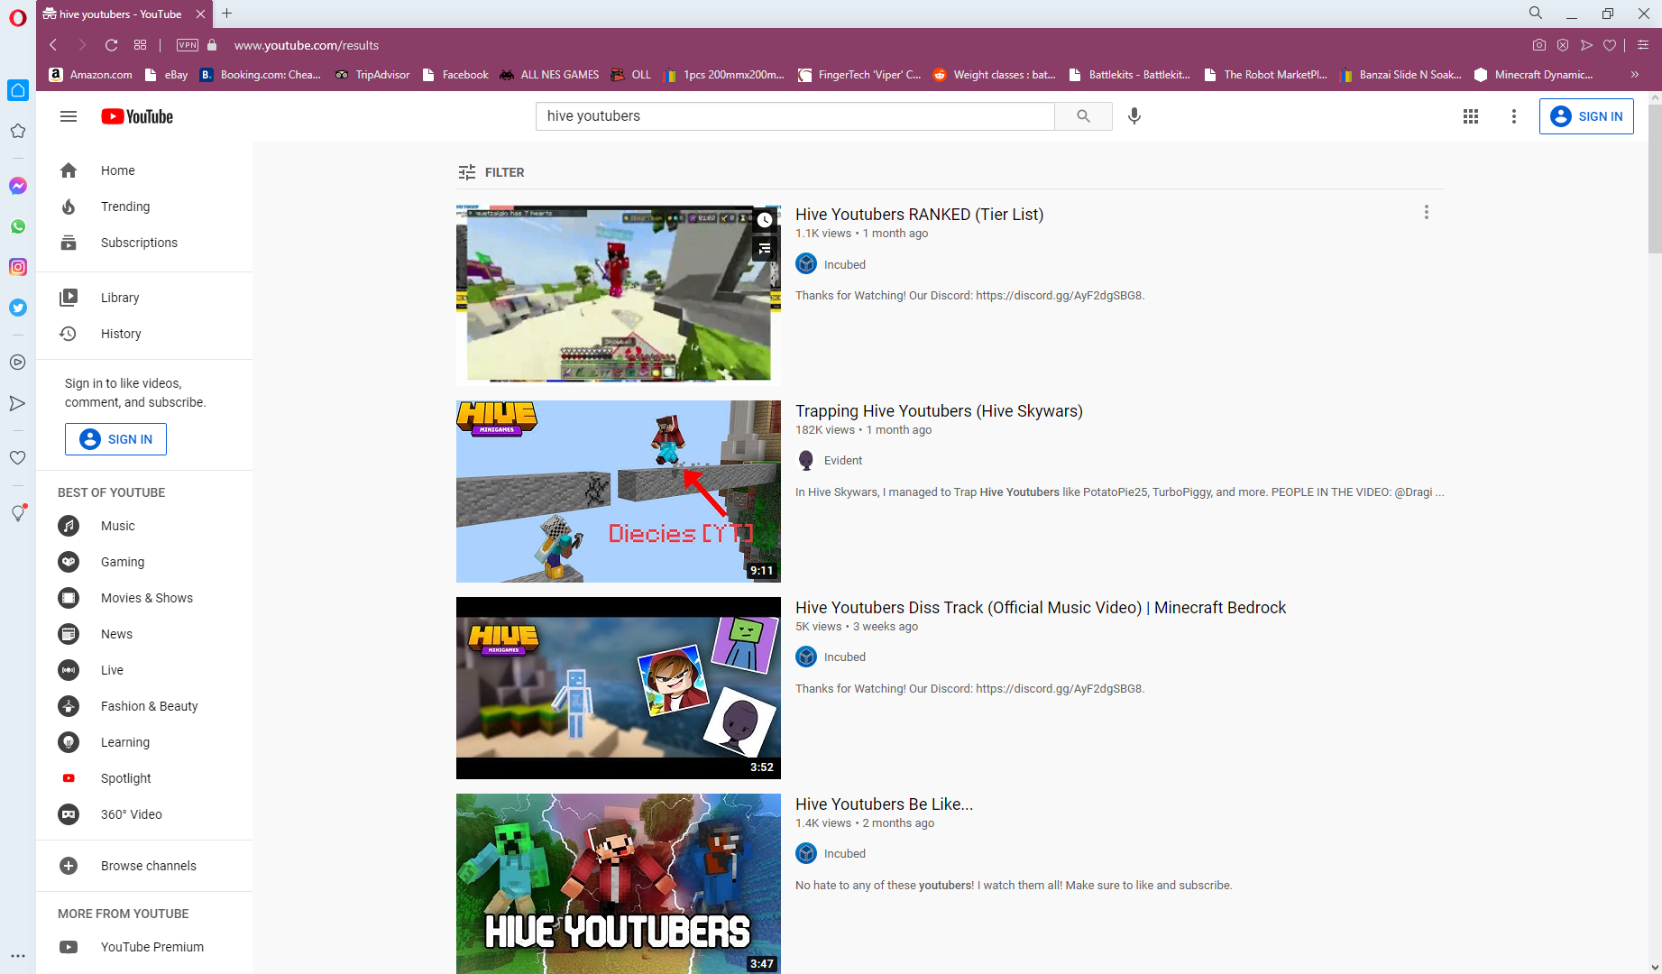Open the FILTER options panel
Viewport: 1662px width, 974px height.
tap(491, 172)
